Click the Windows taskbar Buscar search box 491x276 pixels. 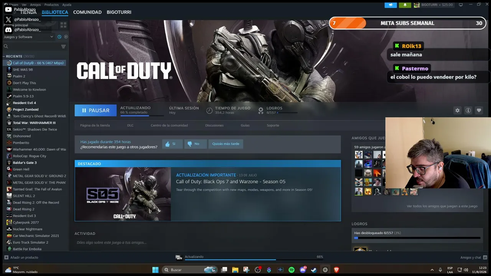pos(190,270)
